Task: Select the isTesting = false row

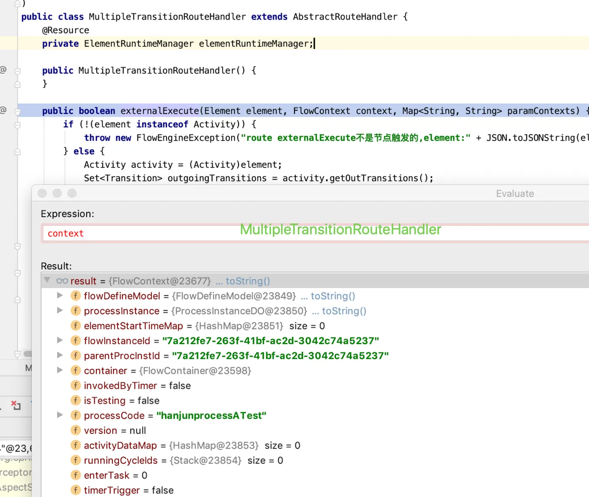Action: (x=315, y=400)
